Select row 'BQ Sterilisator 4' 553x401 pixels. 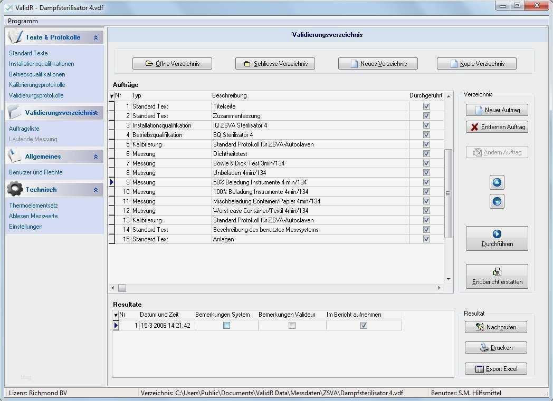click(x=276, y=135)
